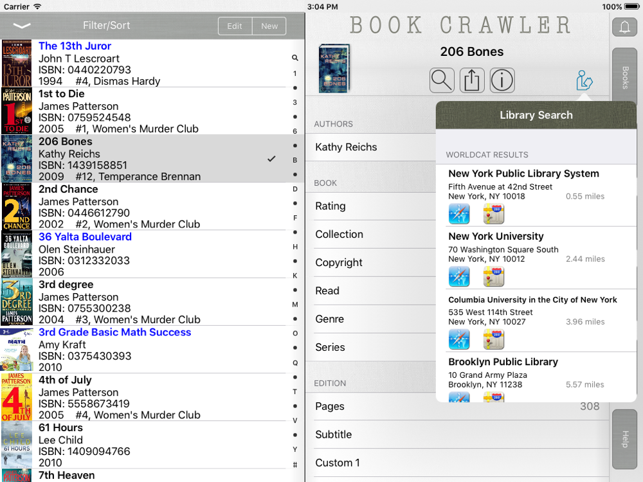Select Columbia University in the City of New York
The width and height of the screenshot is (643, 482).
point(536,321)
